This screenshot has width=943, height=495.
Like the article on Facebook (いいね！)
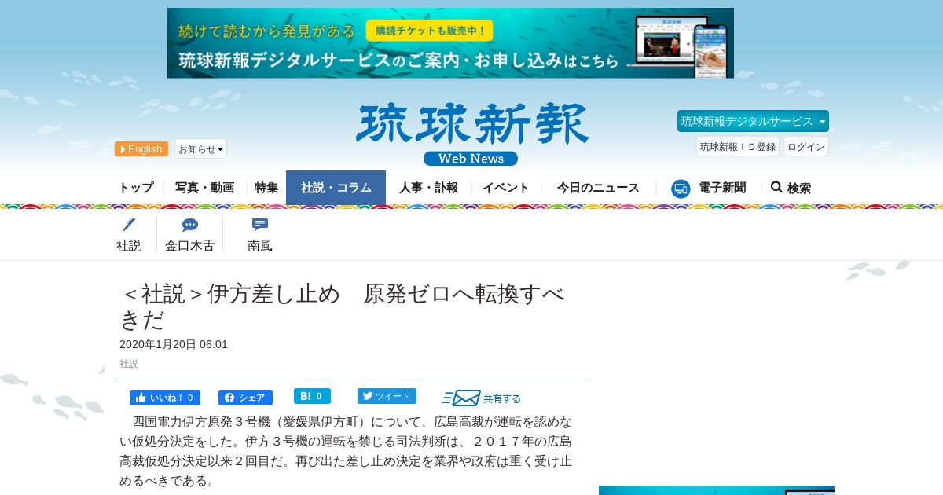[x=165, y=398]
